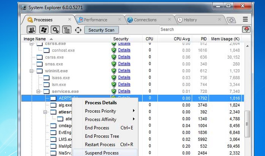The width and height of the screenshot is (265, 156).
Task: Open the hamburger menu icon
Action: (245, 19)
